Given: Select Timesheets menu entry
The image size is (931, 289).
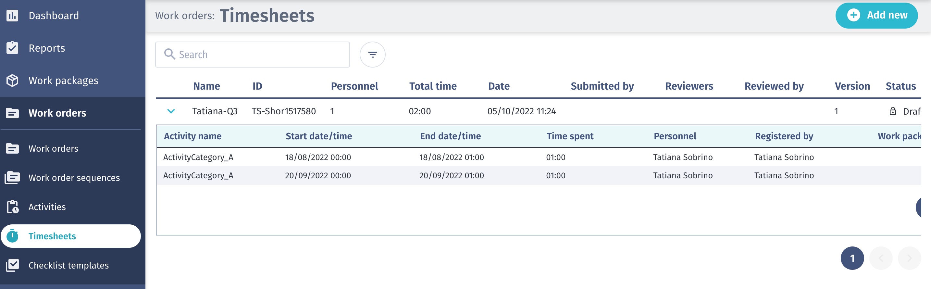Looking at the screenshot, I should pyautogui.click(x=71, y=236).
